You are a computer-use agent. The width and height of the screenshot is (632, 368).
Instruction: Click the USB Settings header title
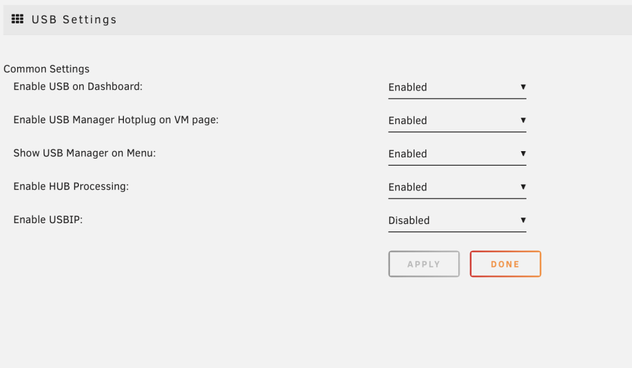click(x=74, y=20)
